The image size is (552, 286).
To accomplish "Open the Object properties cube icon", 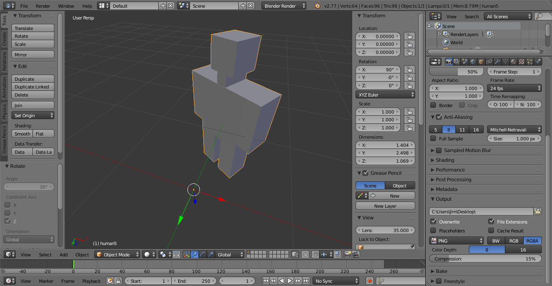I will coord(481,62).
